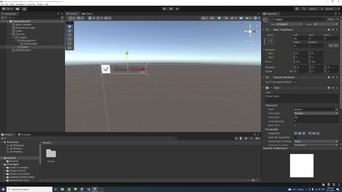
Task: Open the Scenes folder in Assets
Action: tap(51, 155)
